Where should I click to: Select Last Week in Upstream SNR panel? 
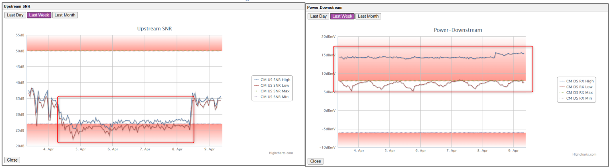[39, 15]
